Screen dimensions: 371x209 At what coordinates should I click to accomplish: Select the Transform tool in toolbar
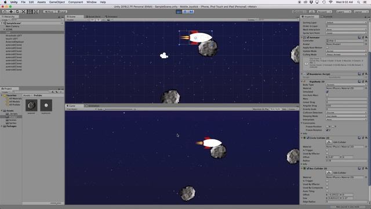coord(36,12)
